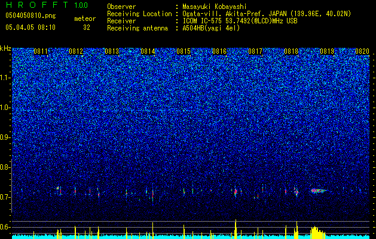The width and height of the screenshot is (376, 239).
Task: Click the 'Observer' field label
Action: [121, 7]
